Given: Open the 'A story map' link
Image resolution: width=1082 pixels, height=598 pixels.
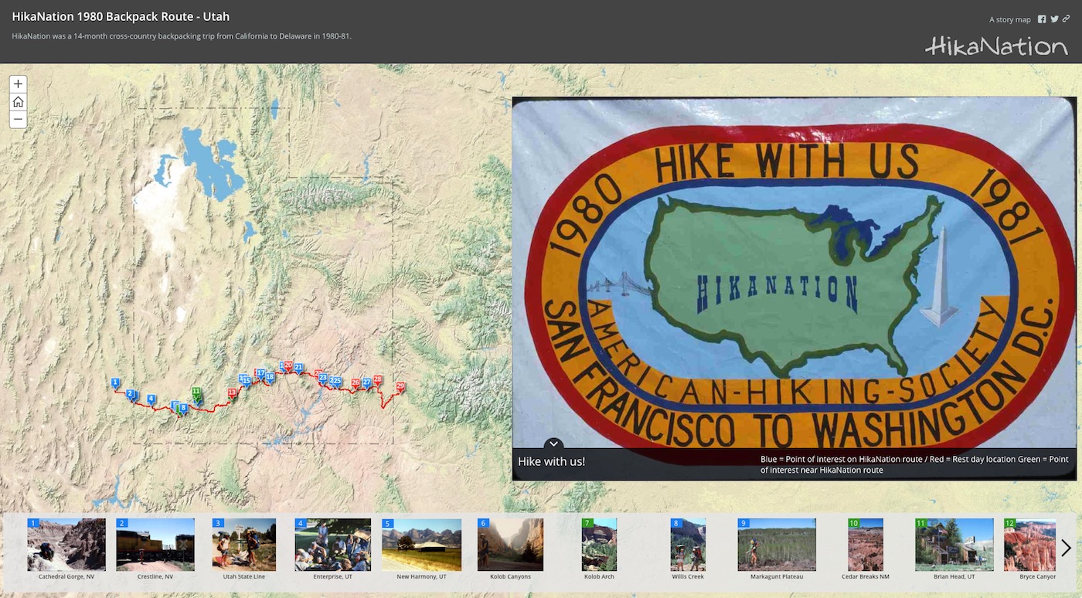Looking at the screenshot, I should [1010, 20].
